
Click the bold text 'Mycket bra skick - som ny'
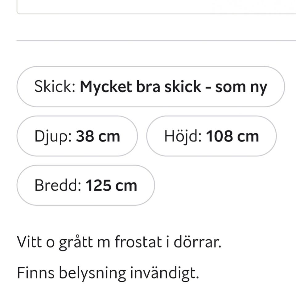pos(173,87)
